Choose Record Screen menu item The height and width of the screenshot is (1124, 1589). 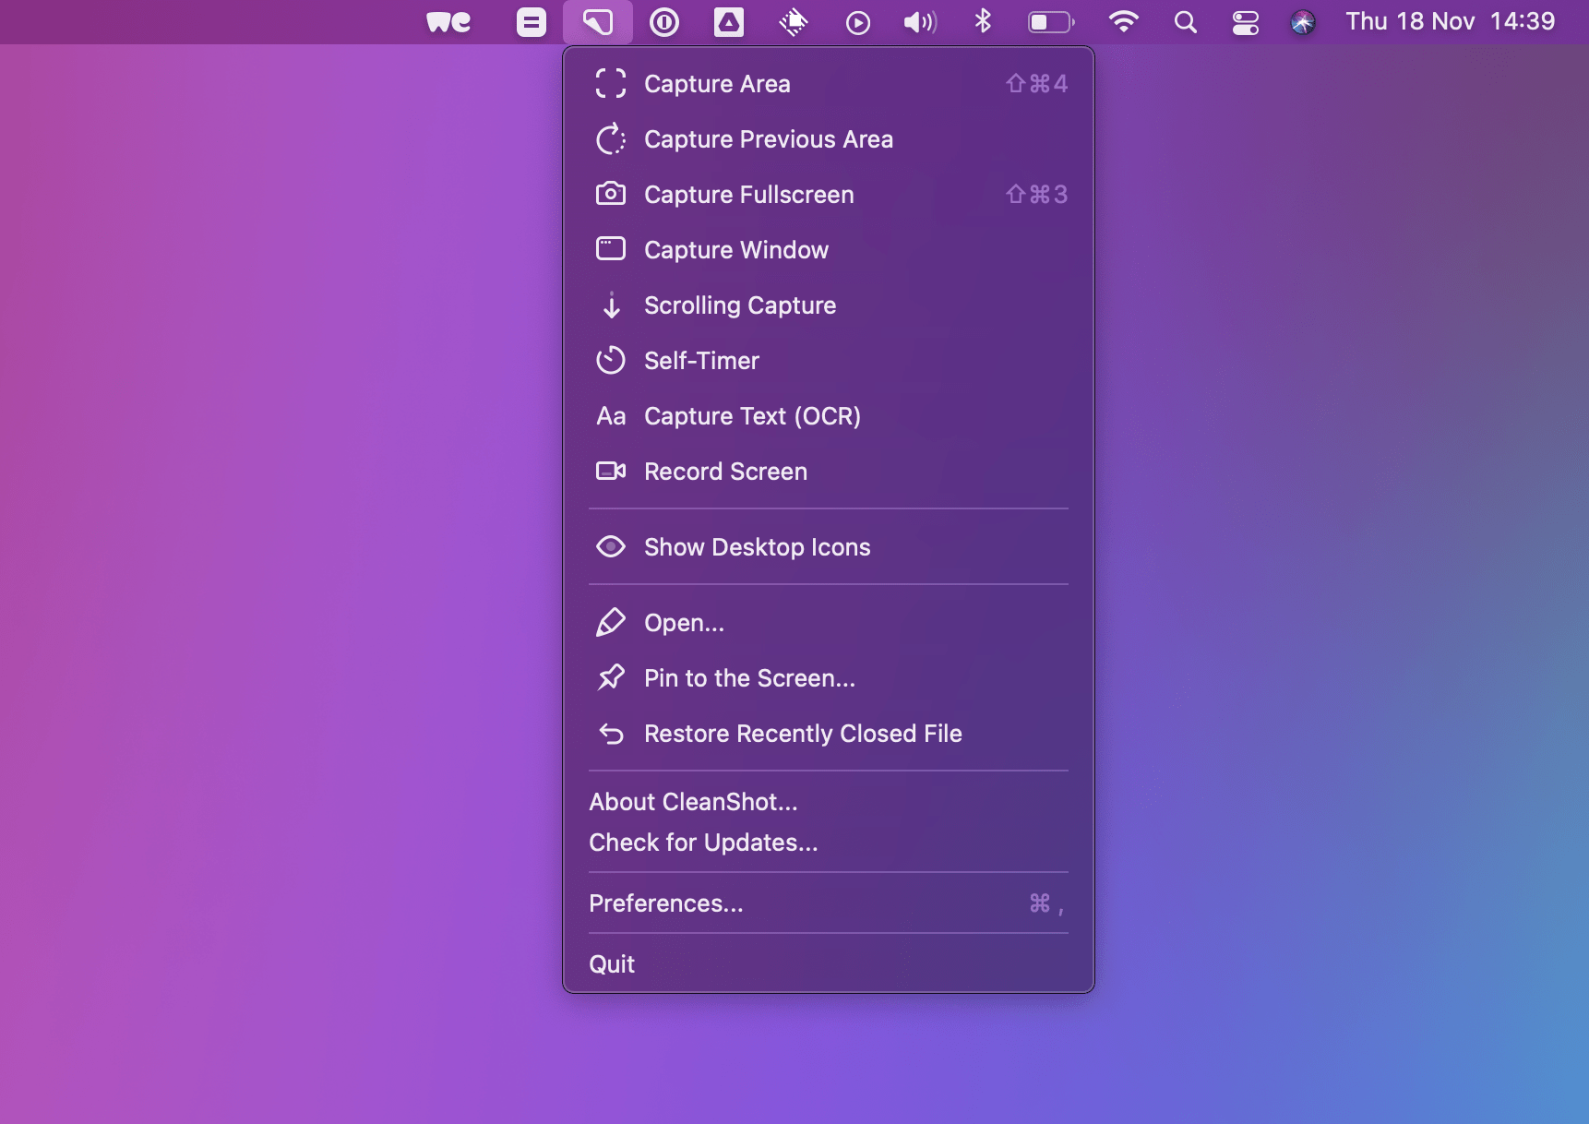(x=829, y=472)
